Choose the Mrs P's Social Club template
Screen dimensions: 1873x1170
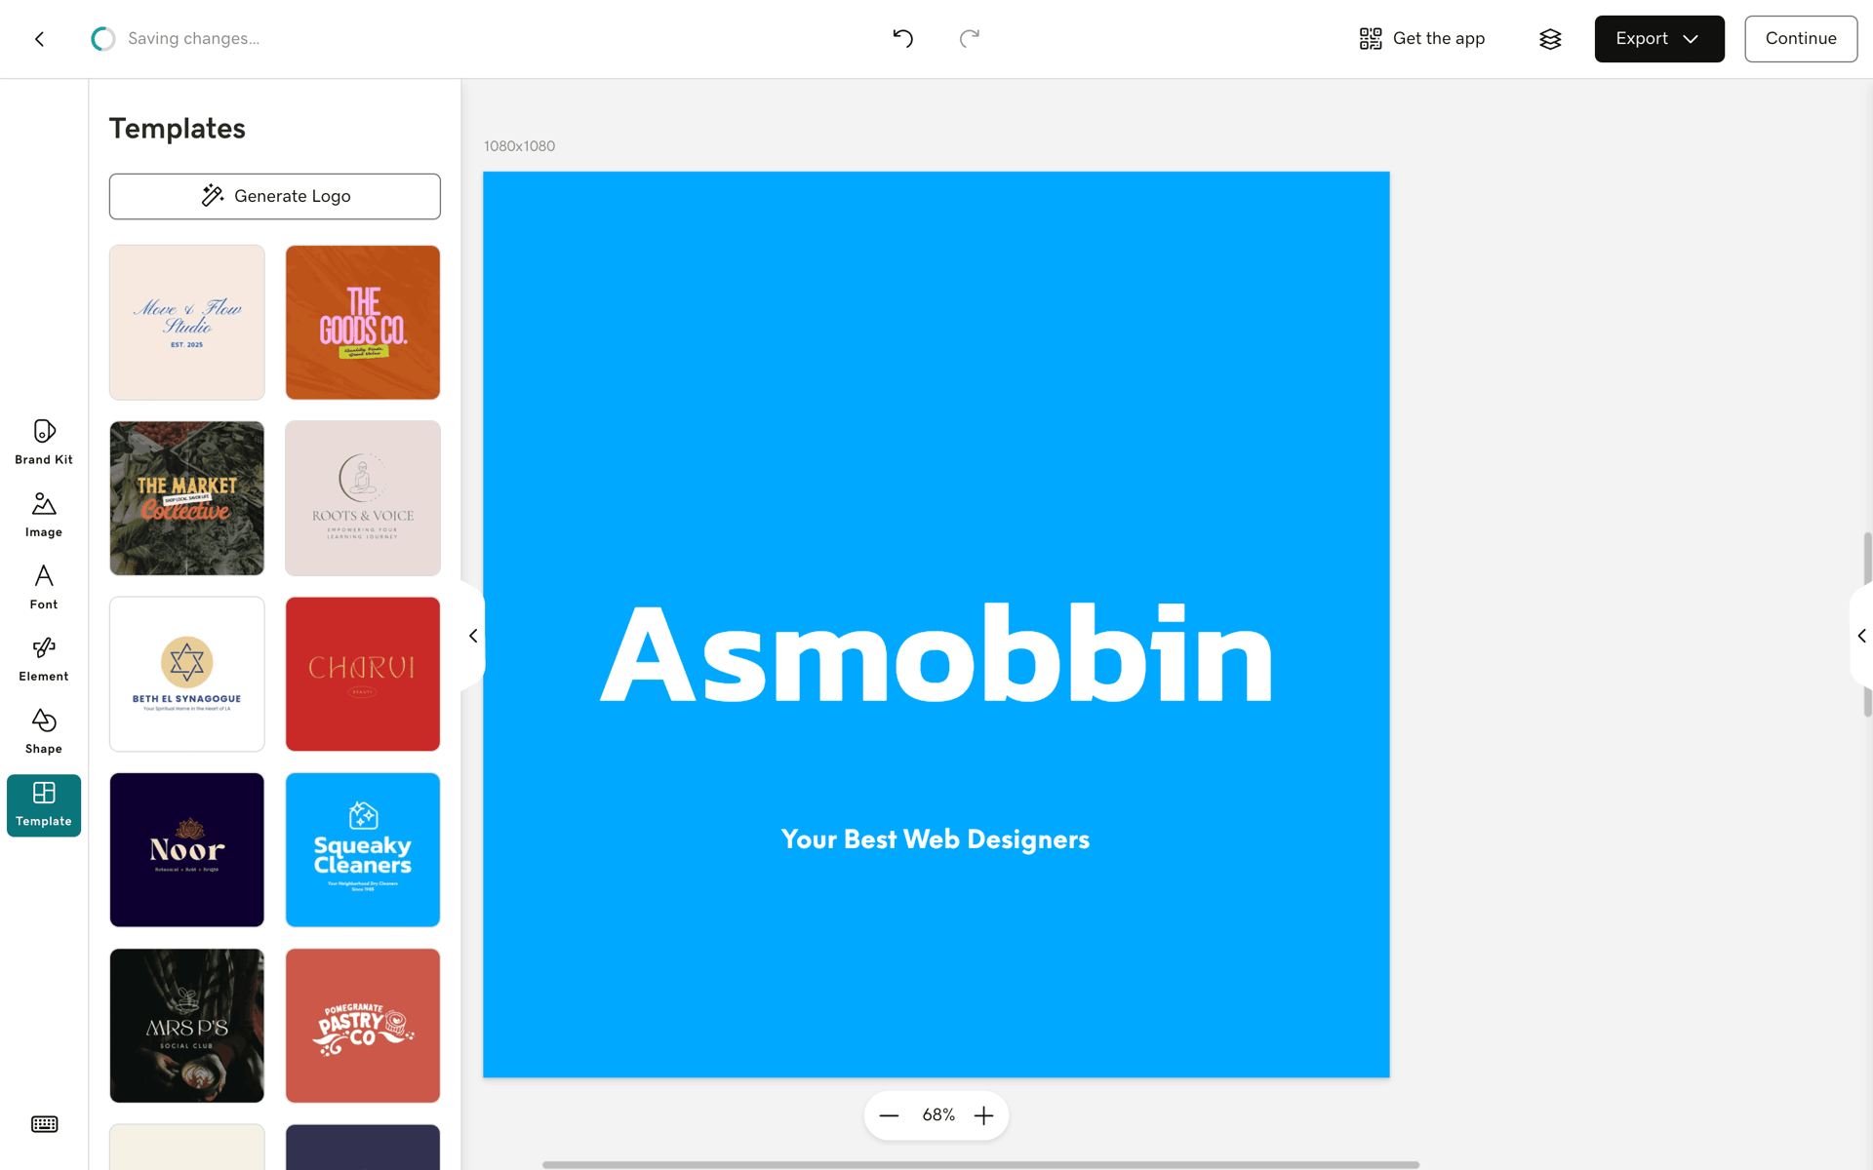click(187, 1026)
